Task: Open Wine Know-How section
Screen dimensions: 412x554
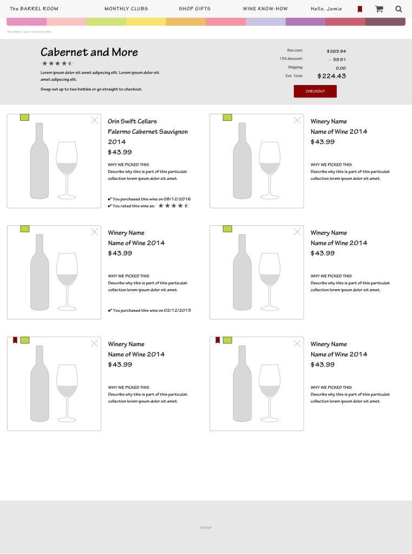Action: coord(265,9)
